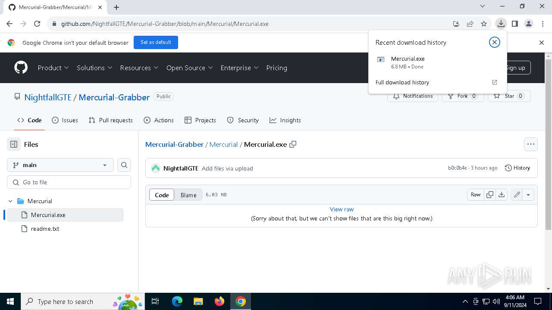Image resolution: width=552 pixels, height=310 pixels.
Task: Open edit options dropdown arrow
Action: (528, 195)
